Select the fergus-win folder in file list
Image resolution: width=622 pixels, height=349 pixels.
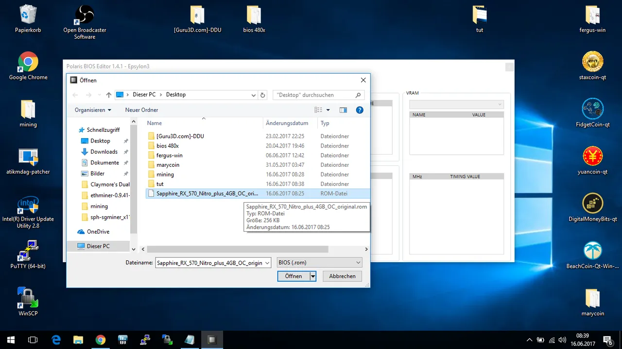[x=169, y=155]
